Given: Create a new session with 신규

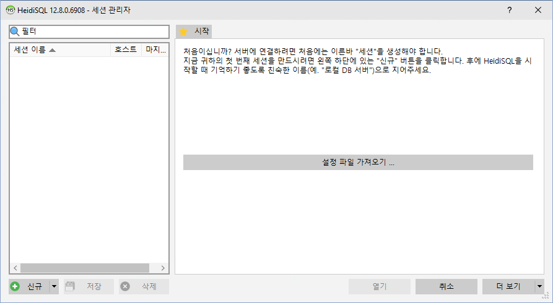Looking at the screenshot, I should [x=29, y=286].
